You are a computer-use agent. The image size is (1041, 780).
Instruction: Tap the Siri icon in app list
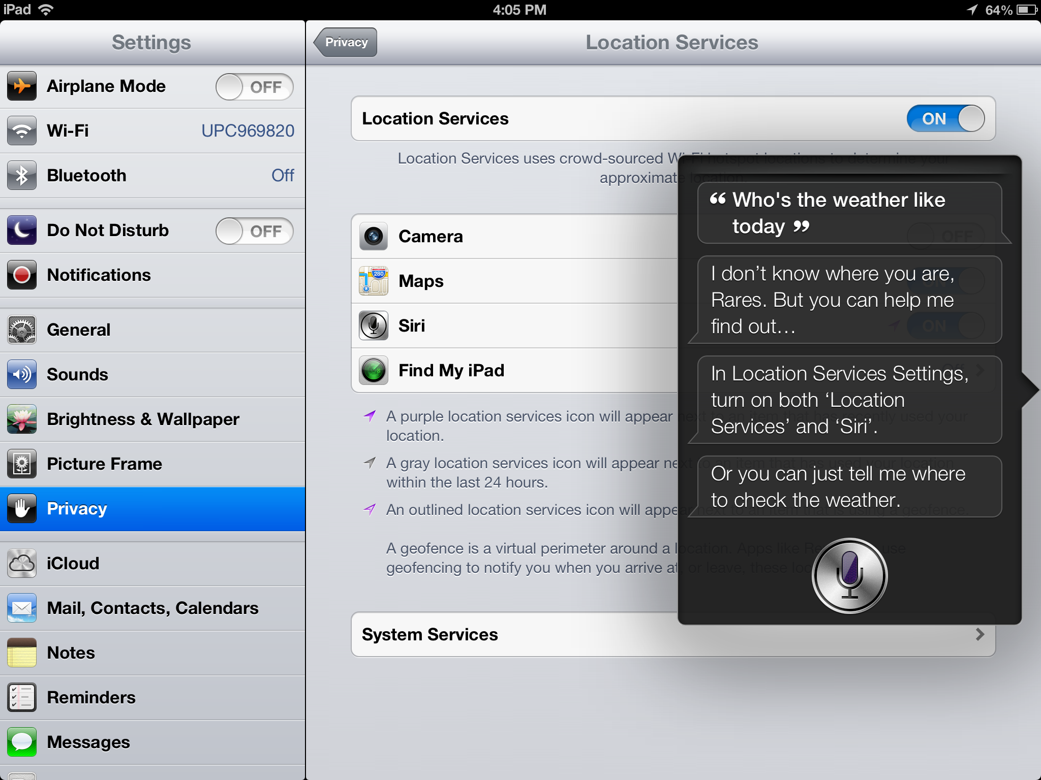click(374, 326)
